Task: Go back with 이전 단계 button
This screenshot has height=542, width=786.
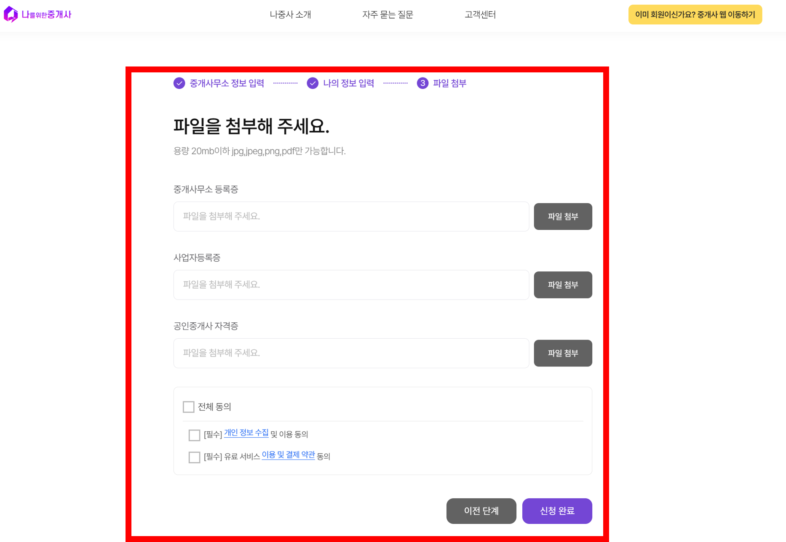Action: click(x=481, y=511)
